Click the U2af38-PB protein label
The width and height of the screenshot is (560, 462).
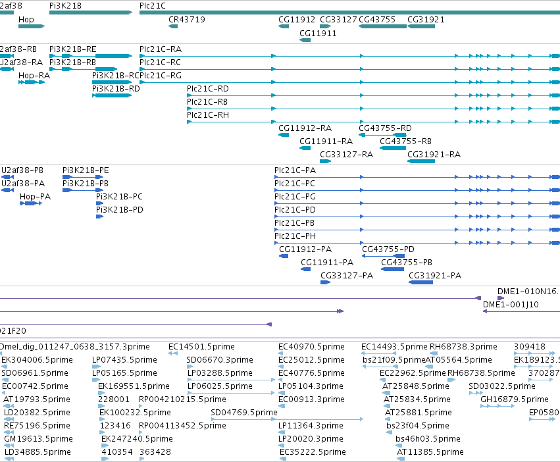click(22, 170)
